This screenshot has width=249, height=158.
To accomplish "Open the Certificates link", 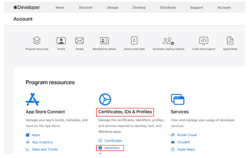I will [x=113, y=141].
